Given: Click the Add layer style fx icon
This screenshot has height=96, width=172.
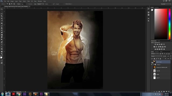Looking at the screenshot, I should pos(157,92).
